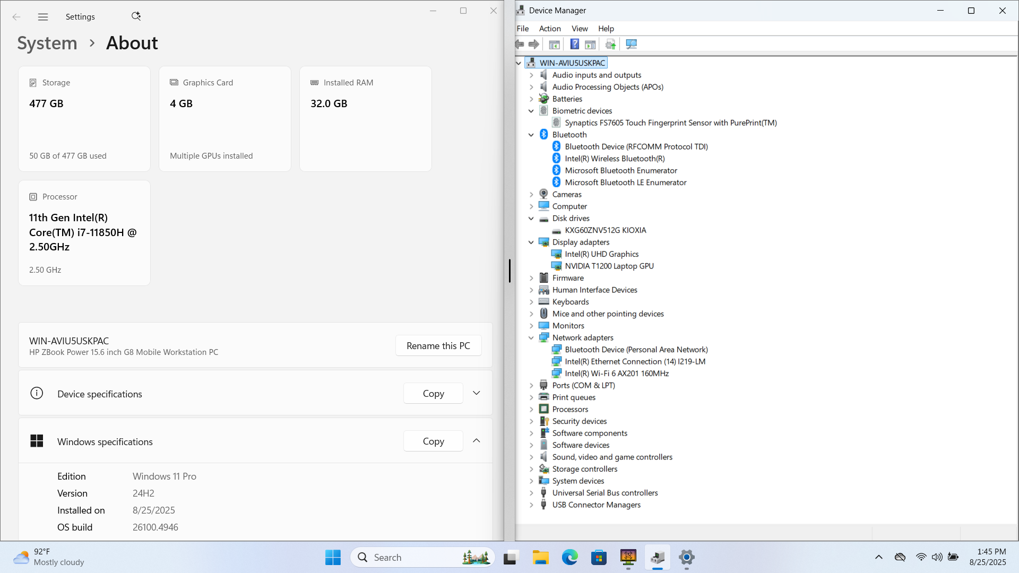Open Microsoft Store from the taskbar

599,557
